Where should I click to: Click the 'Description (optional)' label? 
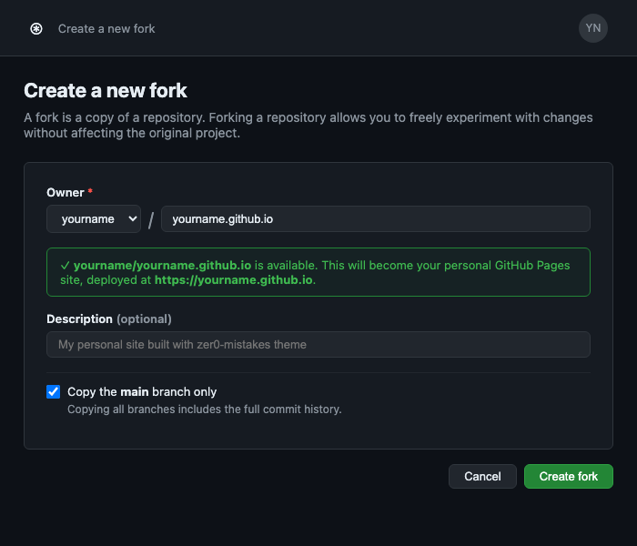point(109,318)
